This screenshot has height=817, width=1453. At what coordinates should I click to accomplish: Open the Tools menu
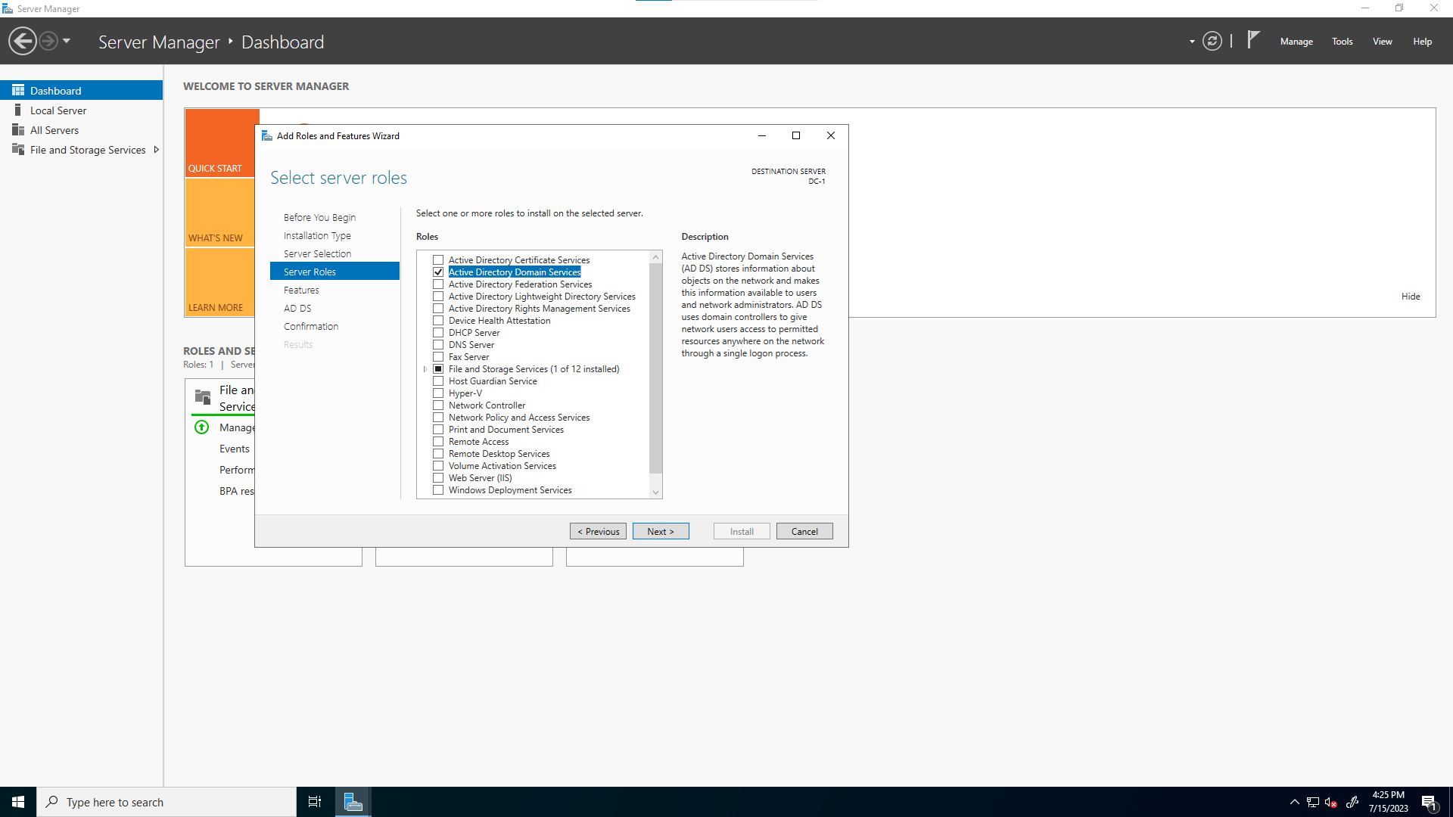(x=1343, y=42)
